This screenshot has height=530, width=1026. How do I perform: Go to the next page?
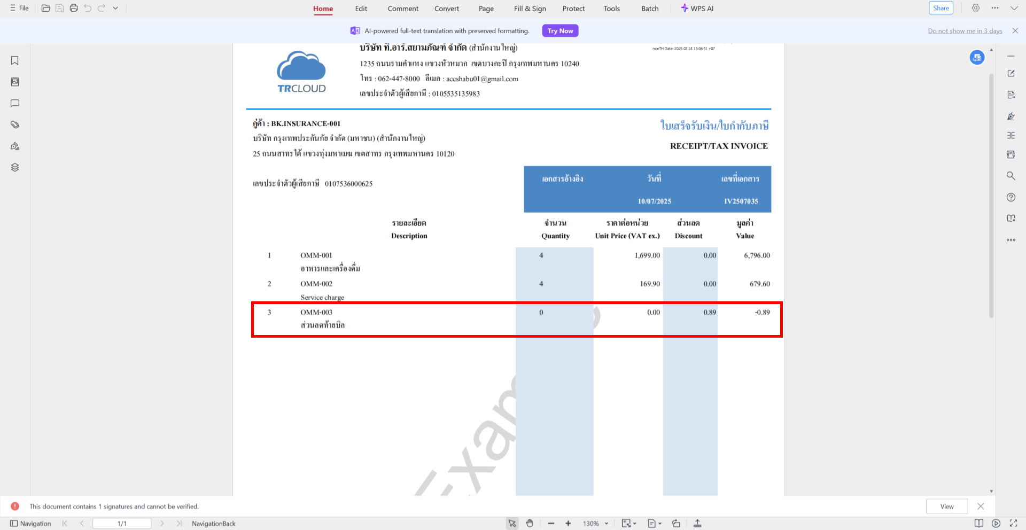162,524
